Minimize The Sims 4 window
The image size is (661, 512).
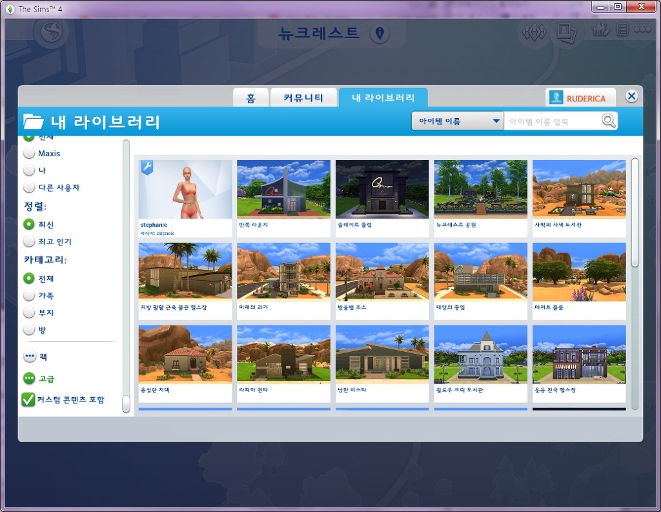tap(600, 6)
